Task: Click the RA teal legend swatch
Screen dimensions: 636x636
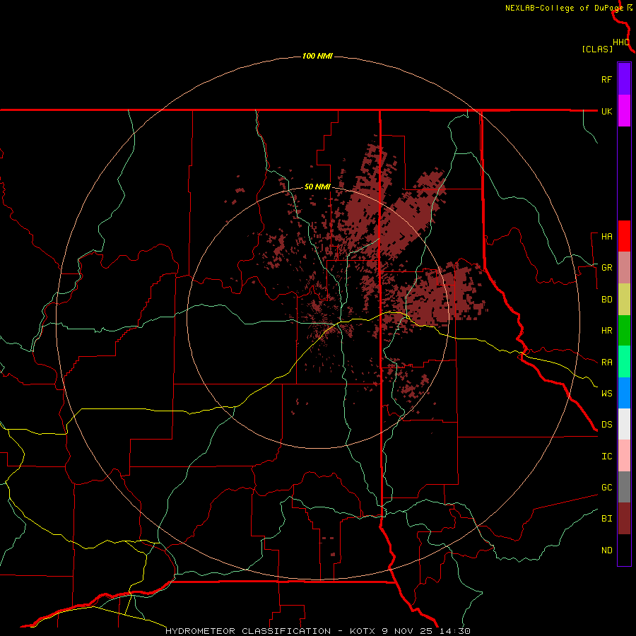Action: tap(624, 362)
